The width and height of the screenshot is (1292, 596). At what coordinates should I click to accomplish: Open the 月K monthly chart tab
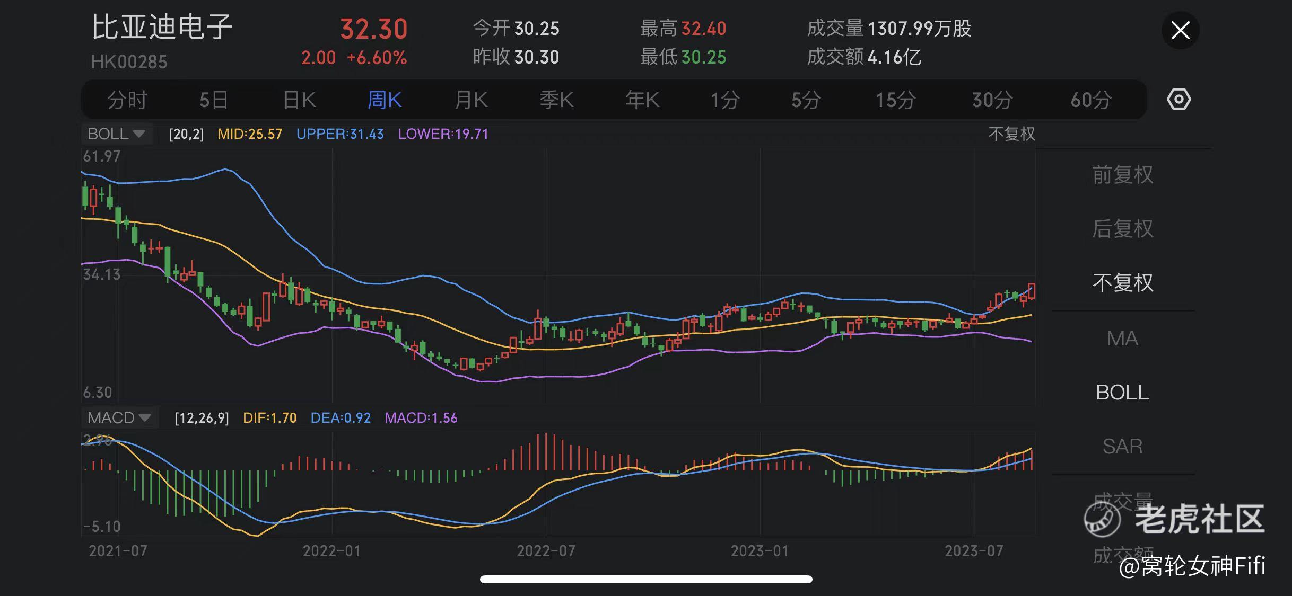(x=471, y=100)
